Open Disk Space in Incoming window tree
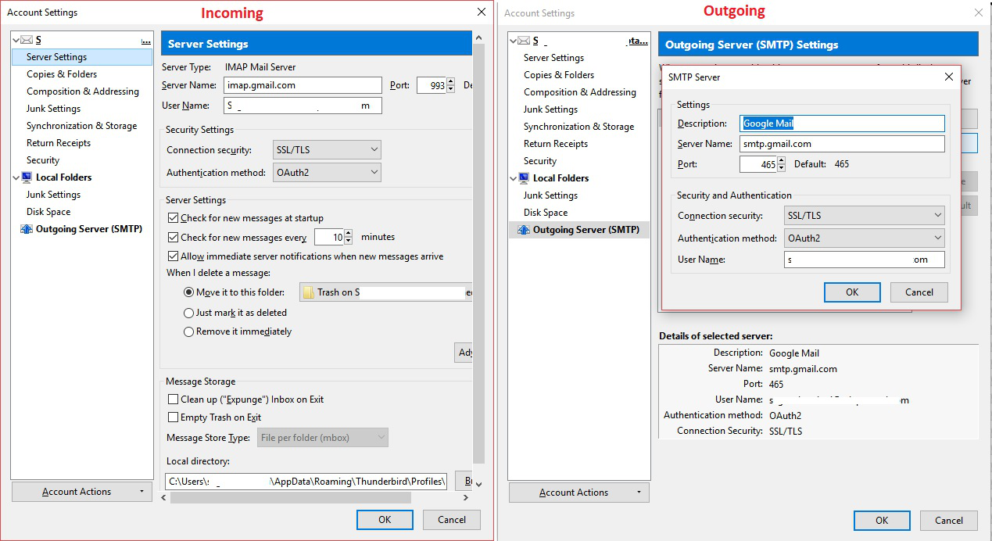 coord(48,212)
